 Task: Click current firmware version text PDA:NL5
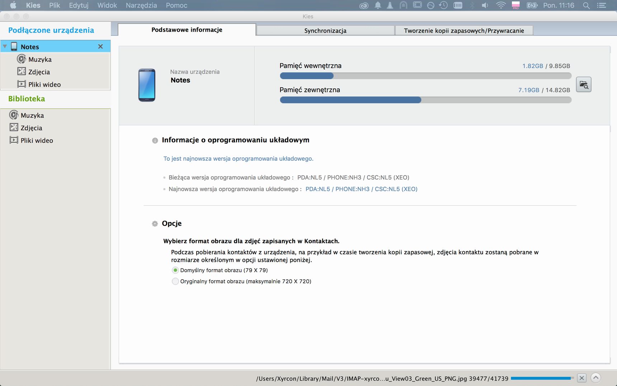(353, 177)
